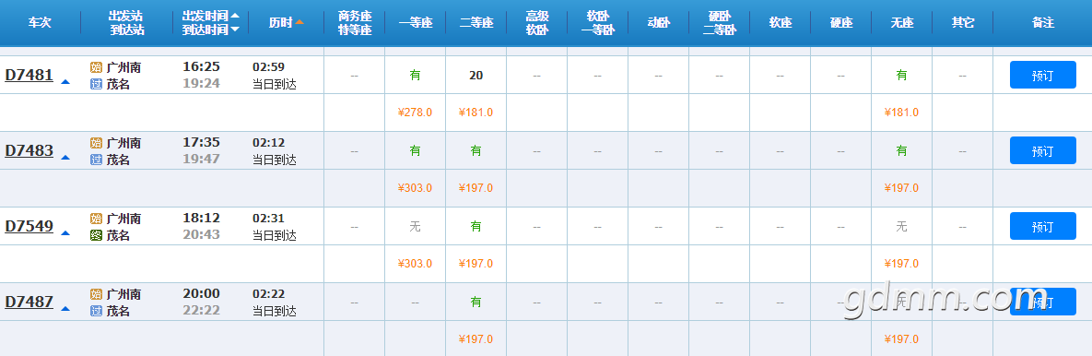Screen dimensions: 1092x356
Task: Select second-class count 20 for D7481
Action: point(476,75)
